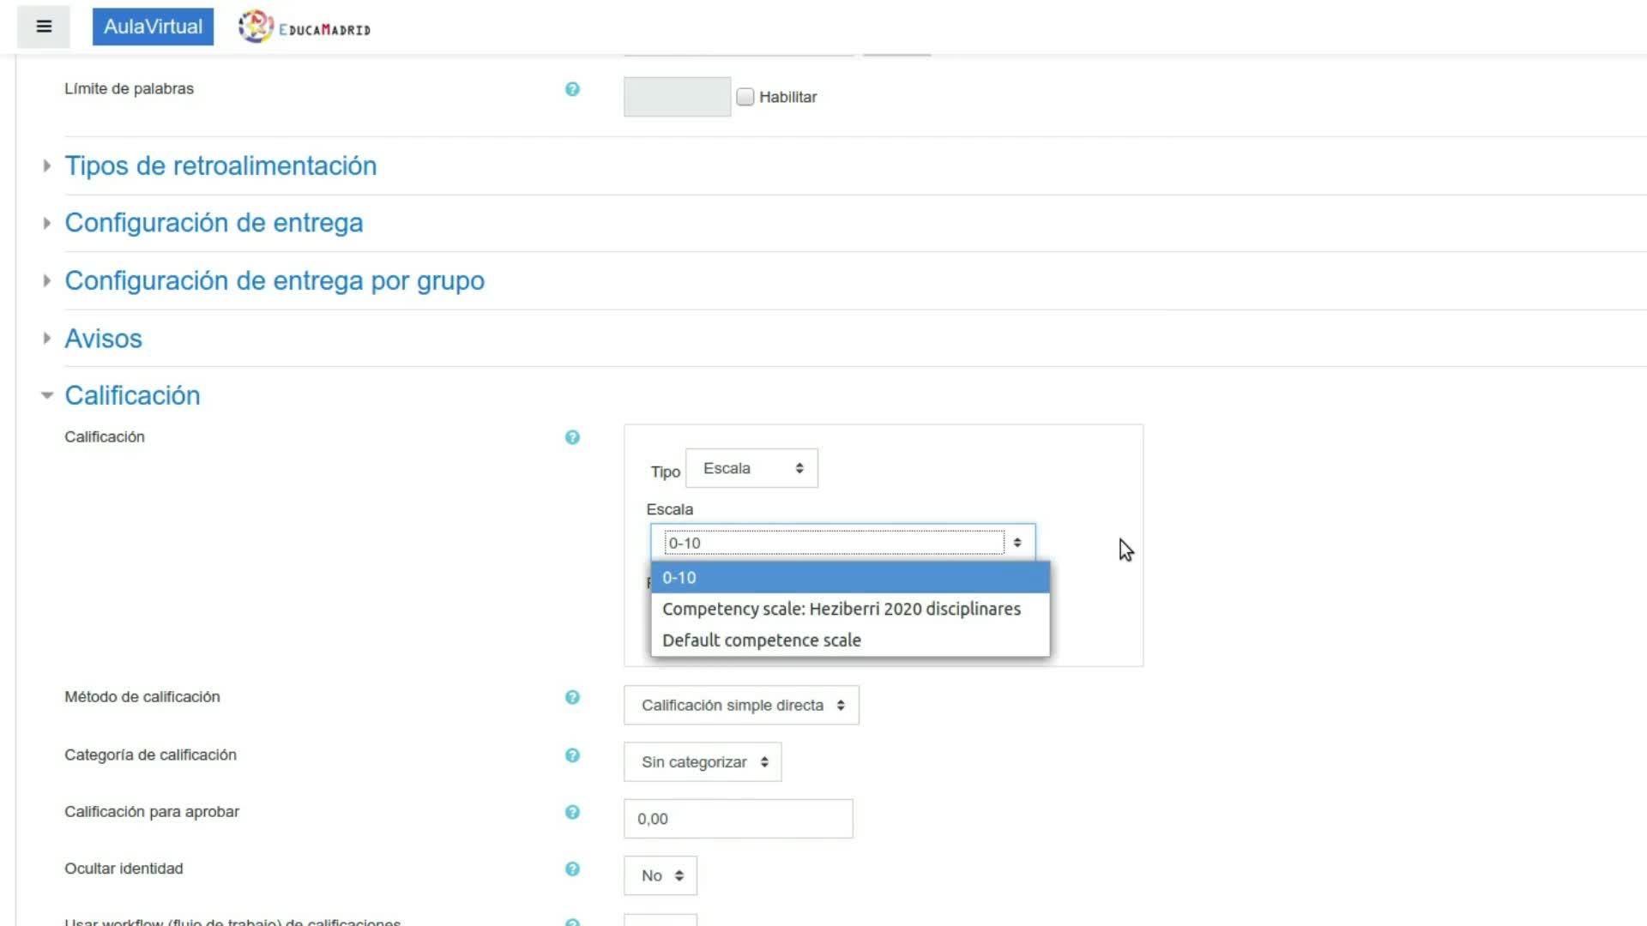Expand Configuración de entrega section
This screenshot has width=1647, height=926.
pos(214,223)
